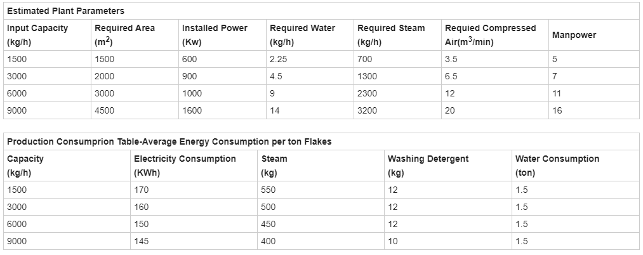Screen dimensions: 643x255
Task: Click electricity value 145 cell
Action: pyautogui.click(x=194, y=242)
